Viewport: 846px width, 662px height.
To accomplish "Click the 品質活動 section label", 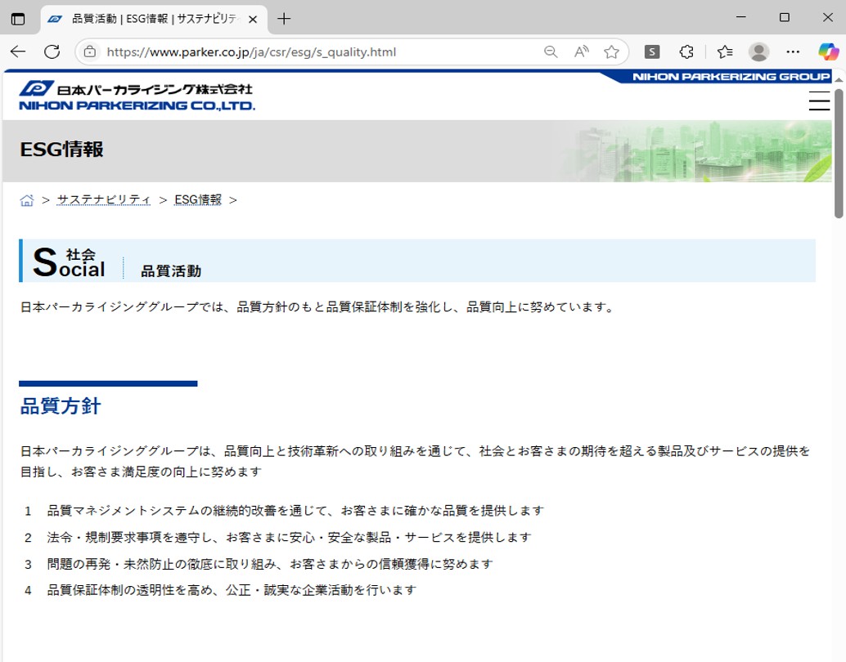I will click(171, 271).
